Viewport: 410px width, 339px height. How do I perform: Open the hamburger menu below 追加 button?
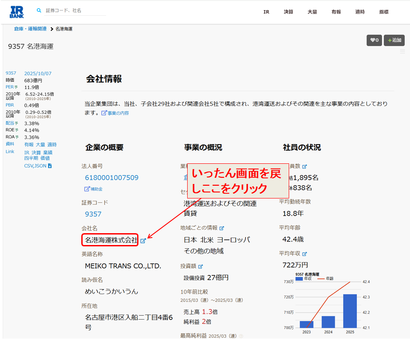tap(402, 52)
